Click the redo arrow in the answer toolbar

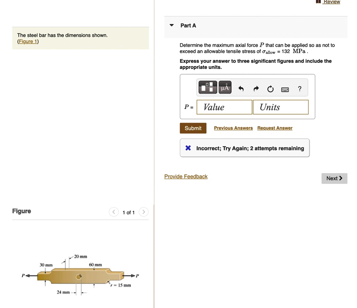pyautogui.click(x=256, y=89)
